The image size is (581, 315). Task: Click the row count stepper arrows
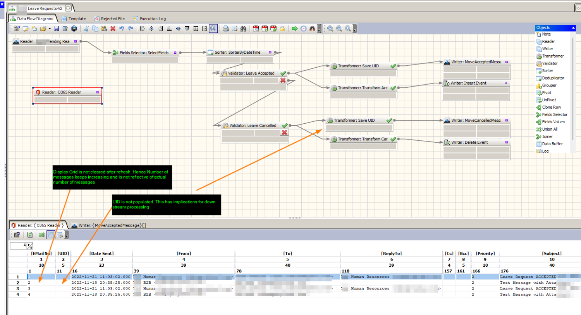click(30, 246)
